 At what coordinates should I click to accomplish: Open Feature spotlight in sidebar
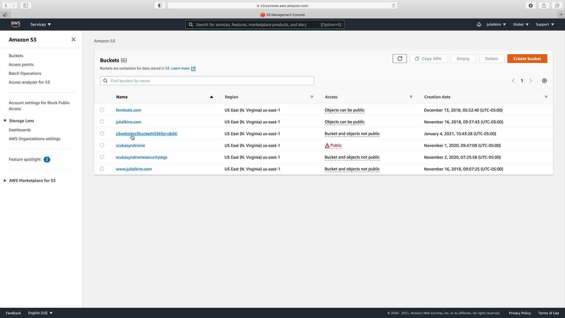click(25, 159)
